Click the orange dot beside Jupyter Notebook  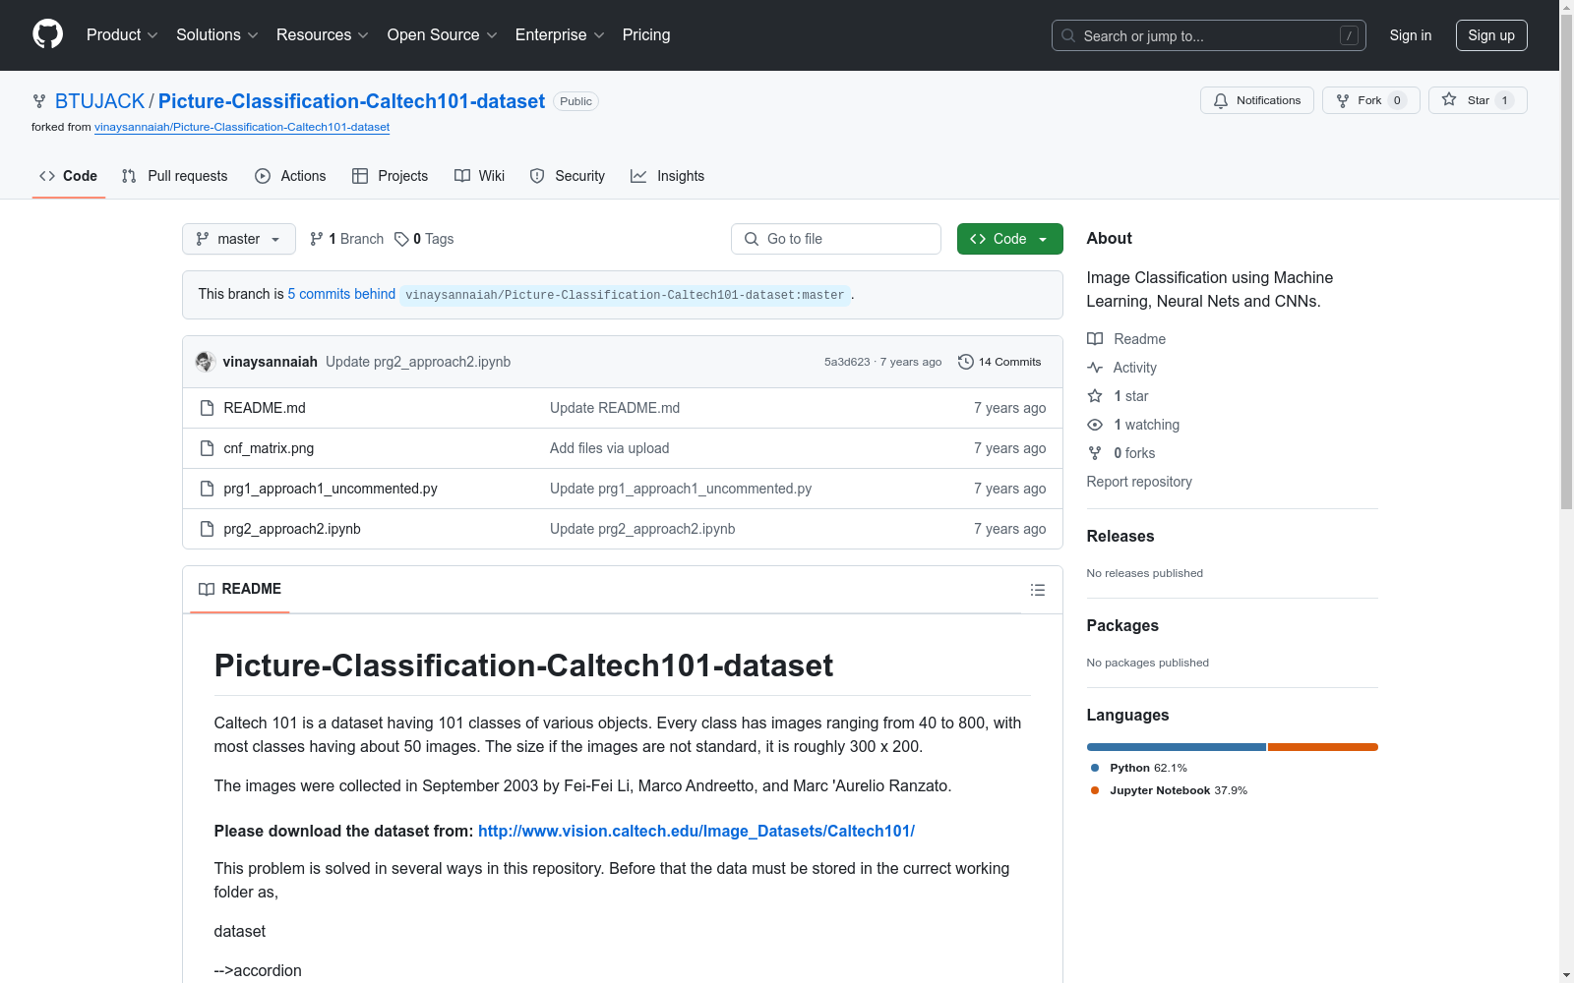pos(1095,790)
